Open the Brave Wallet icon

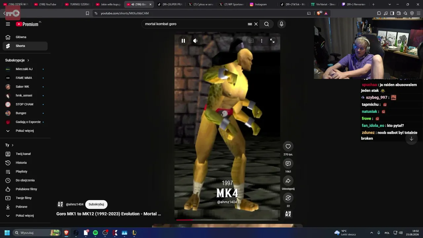pyautogui.click(x=399, y=13)
